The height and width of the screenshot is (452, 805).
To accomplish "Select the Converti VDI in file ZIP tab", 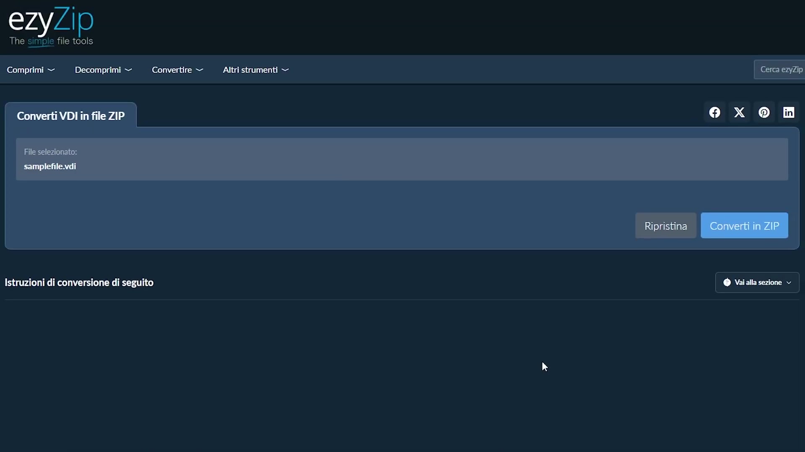I will pyautogui.click(x=71, y=116).
